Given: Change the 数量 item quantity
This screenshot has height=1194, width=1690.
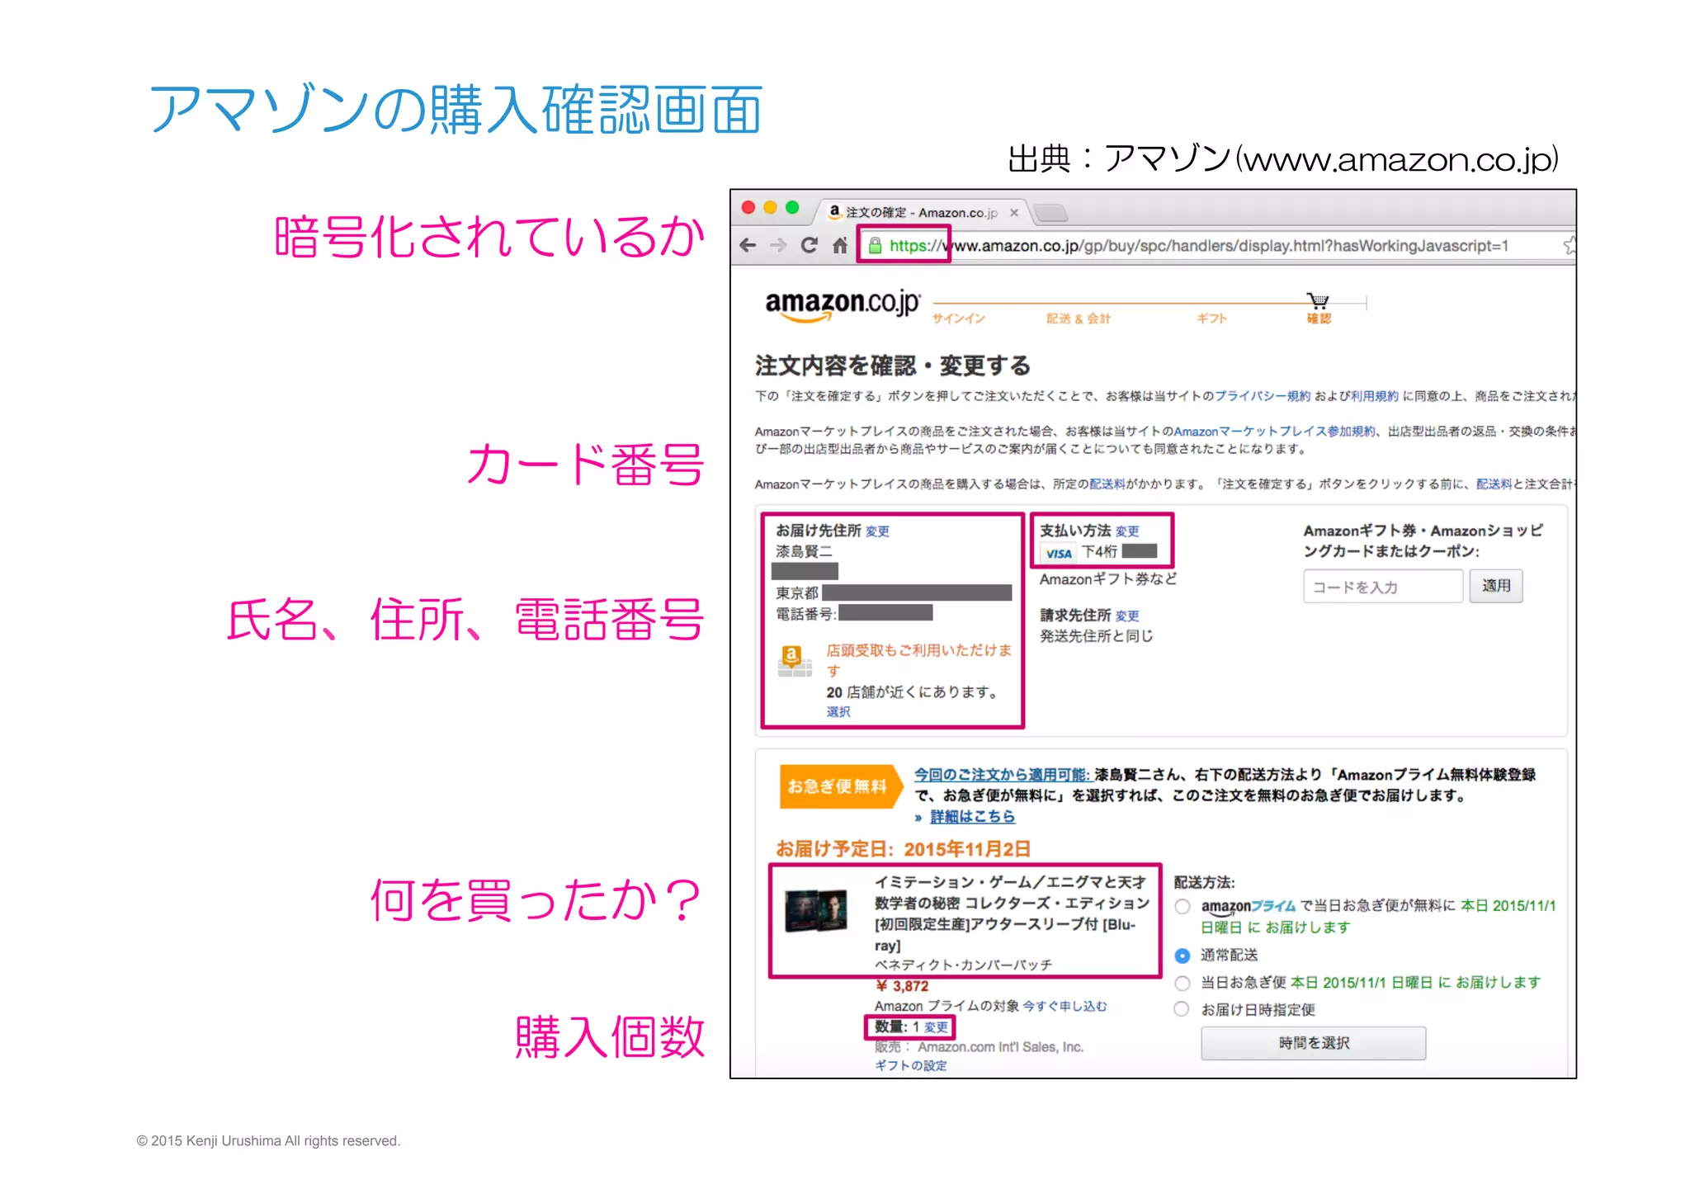Looking at the screenshot, I should point(936,1027).
